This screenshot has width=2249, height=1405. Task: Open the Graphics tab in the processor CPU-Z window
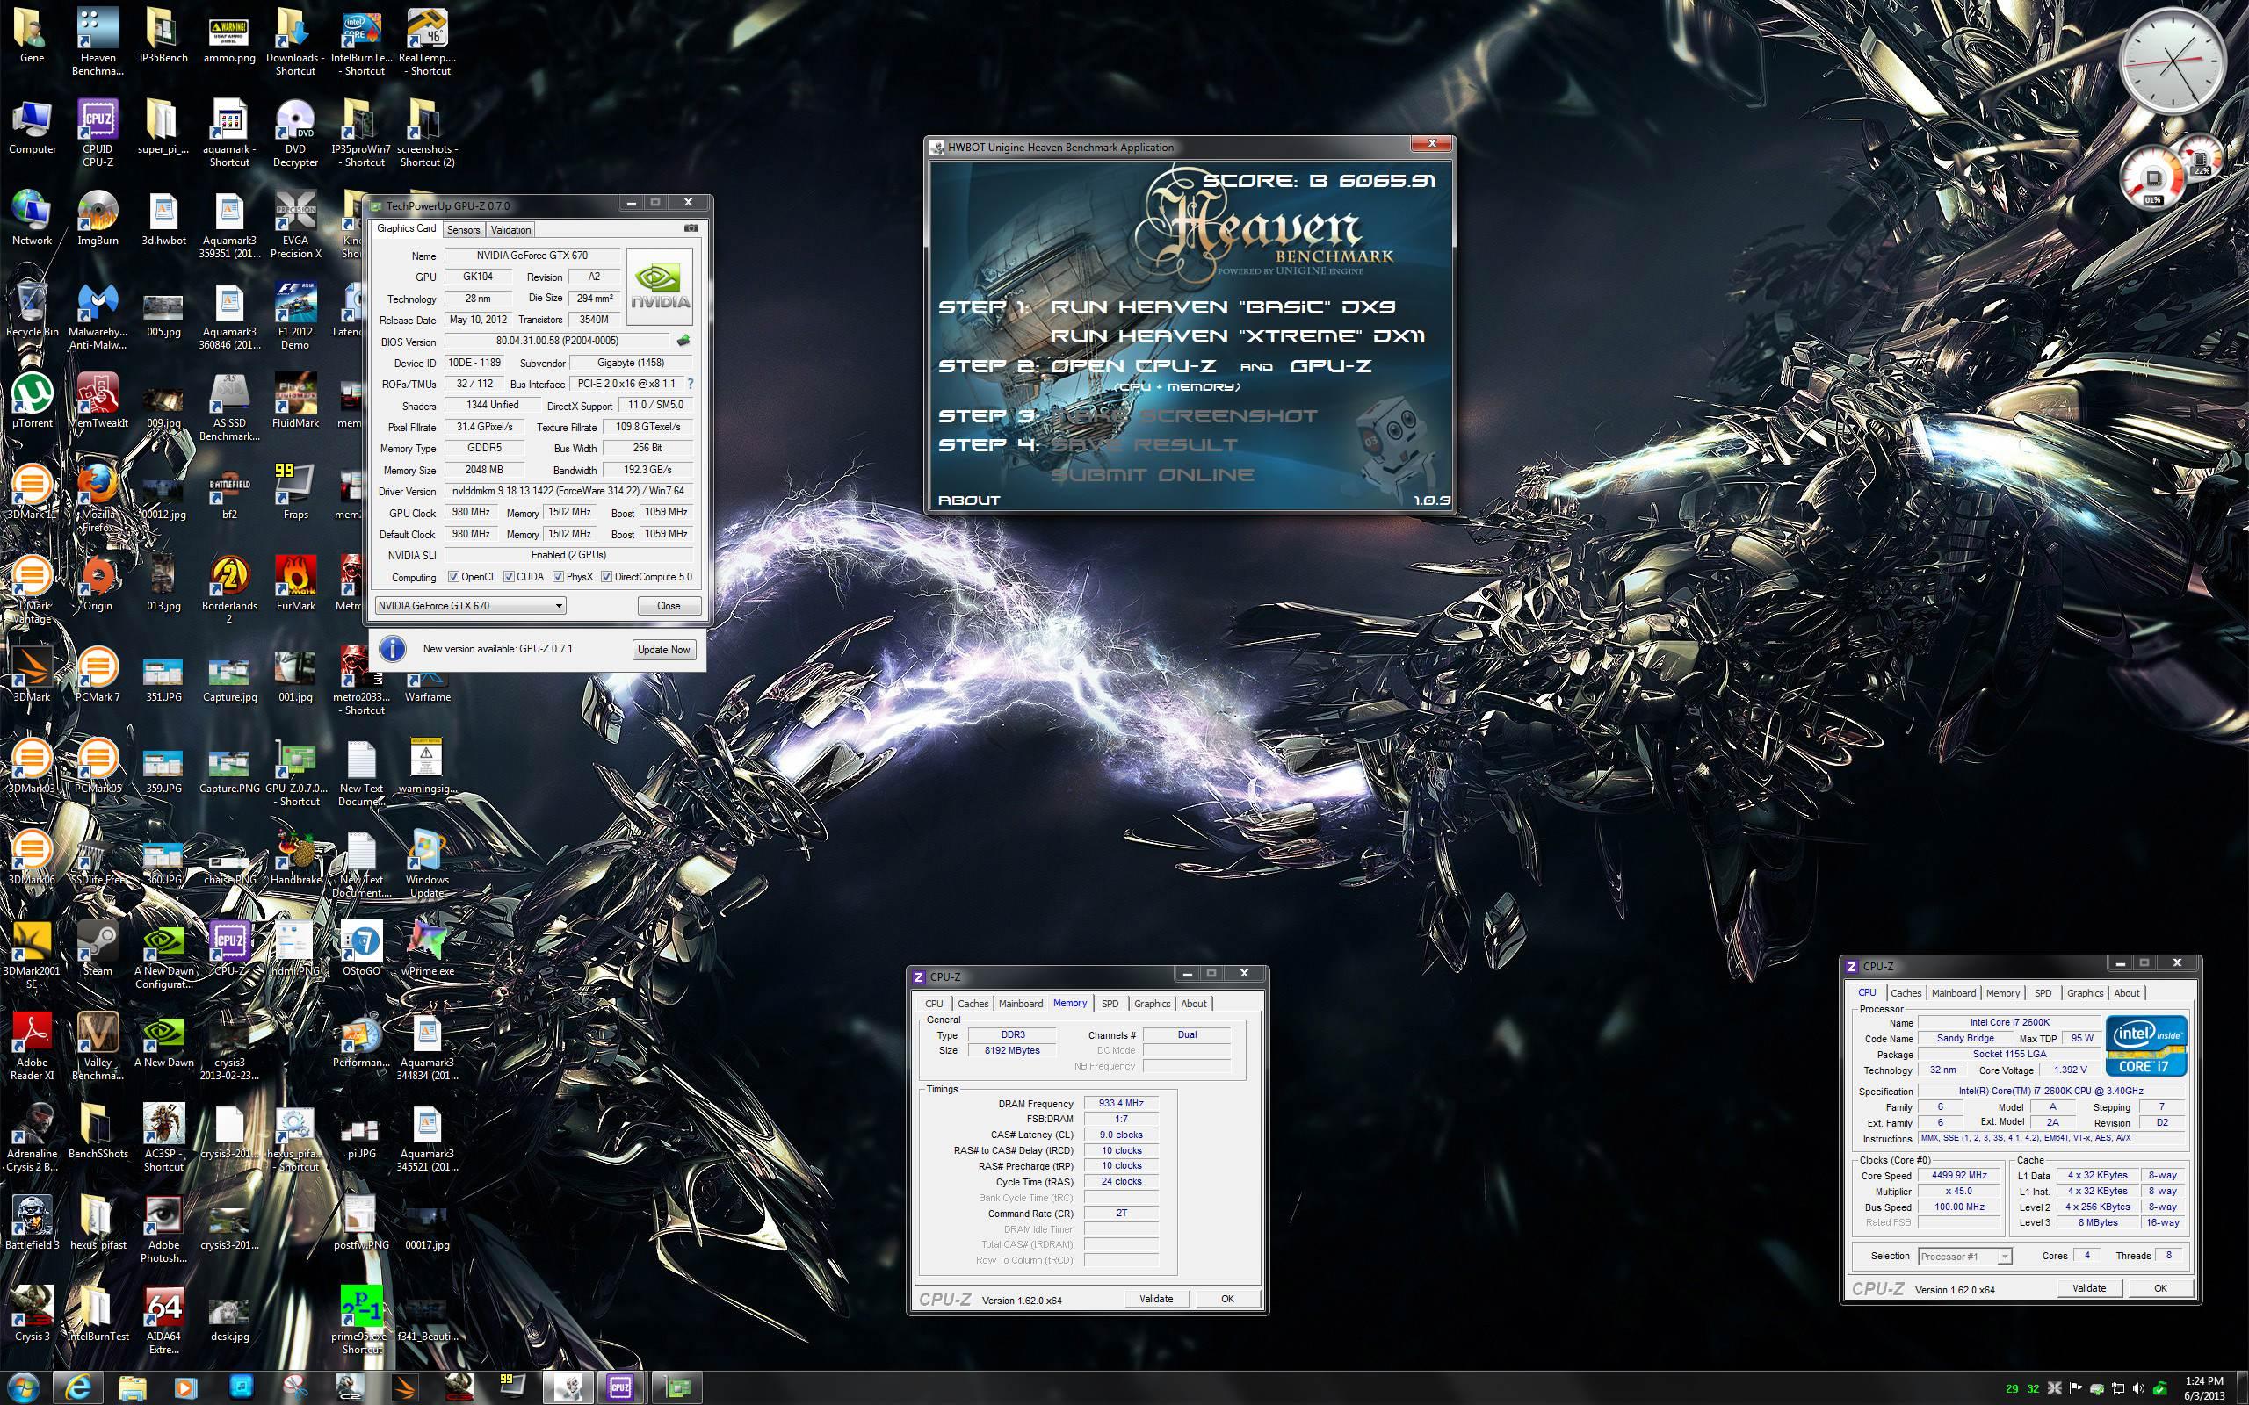tap(2085, 993)
